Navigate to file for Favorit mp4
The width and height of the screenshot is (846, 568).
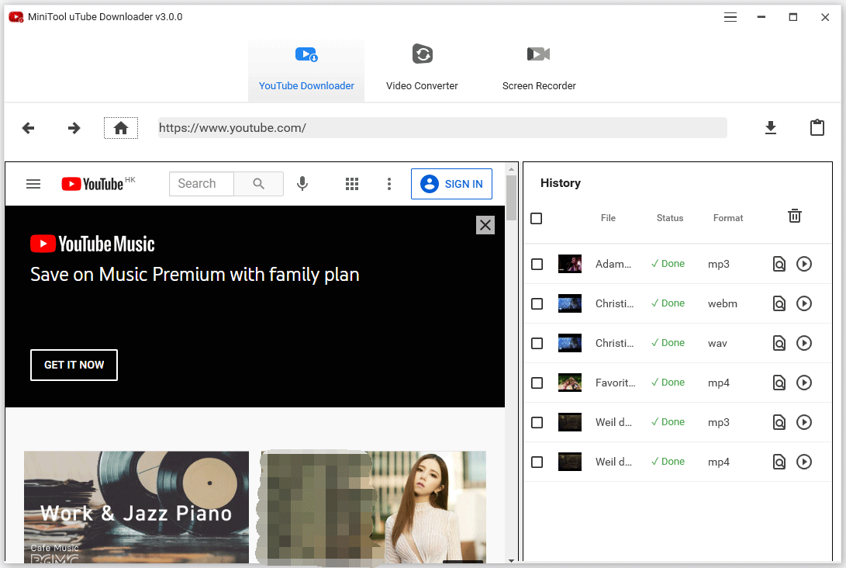pyautogui.click(x=779, y=383)
